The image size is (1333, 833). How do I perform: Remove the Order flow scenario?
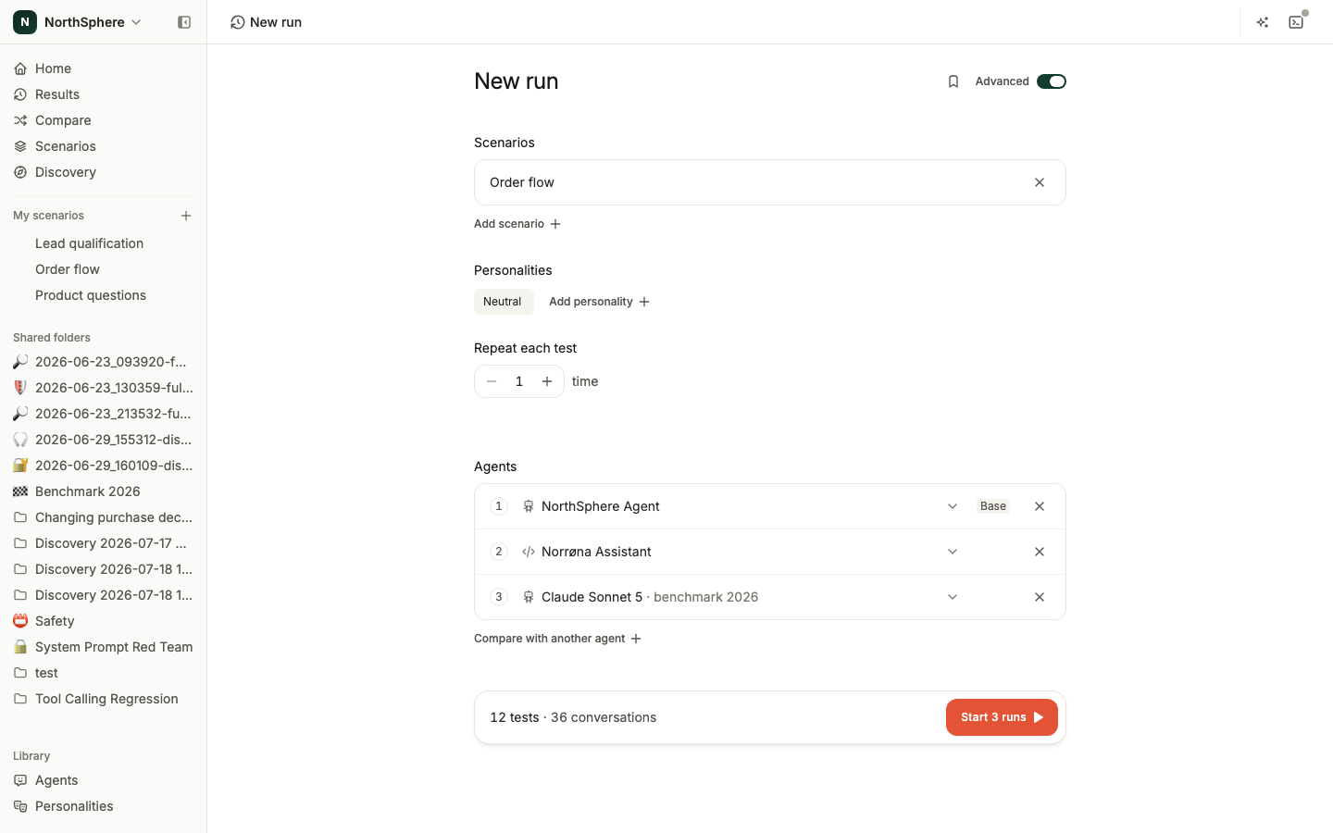pos(1040,182)
